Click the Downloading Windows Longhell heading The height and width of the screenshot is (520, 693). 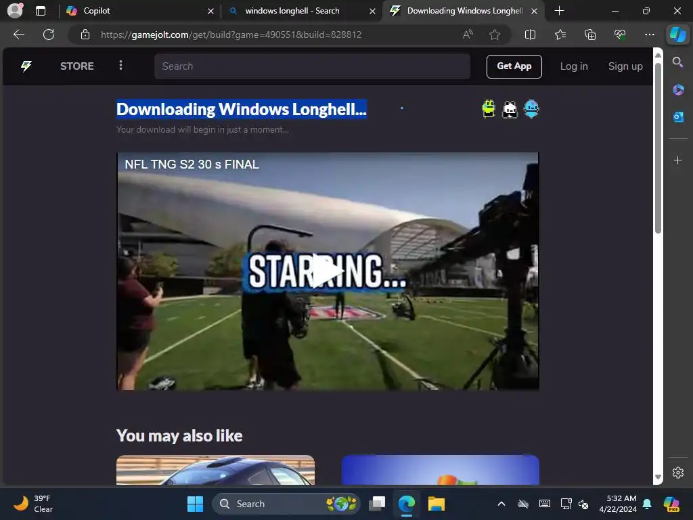point(242,109)
